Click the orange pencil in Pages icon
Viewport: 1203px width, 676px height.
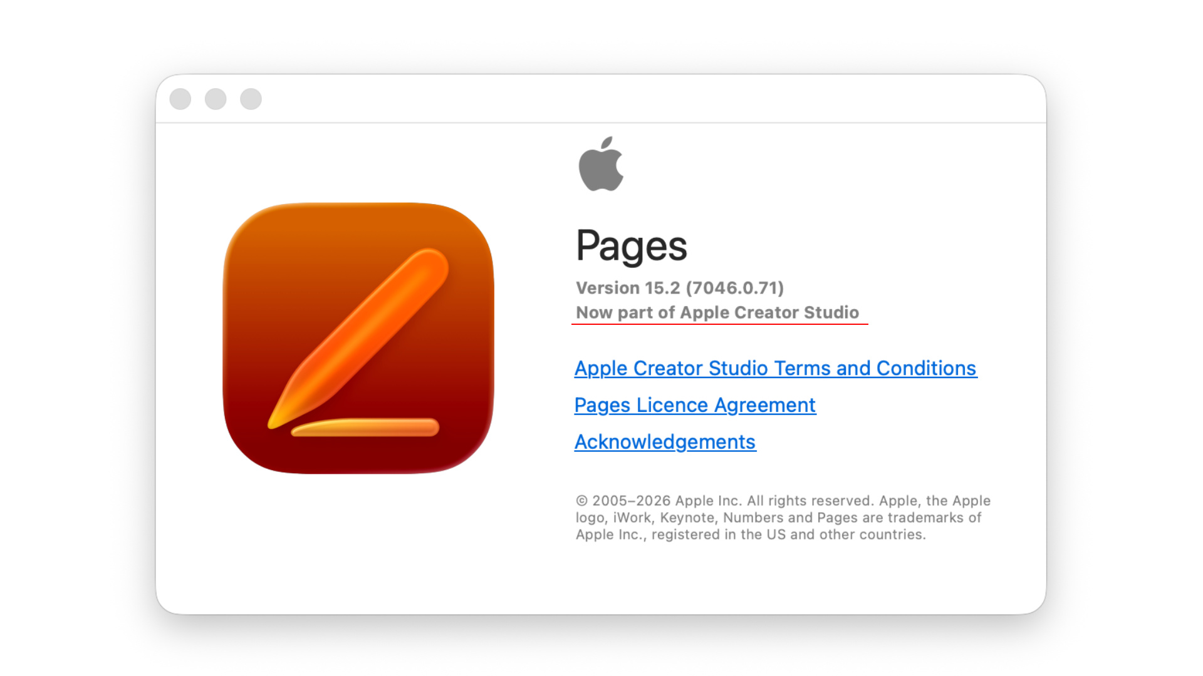pos(359,338)
